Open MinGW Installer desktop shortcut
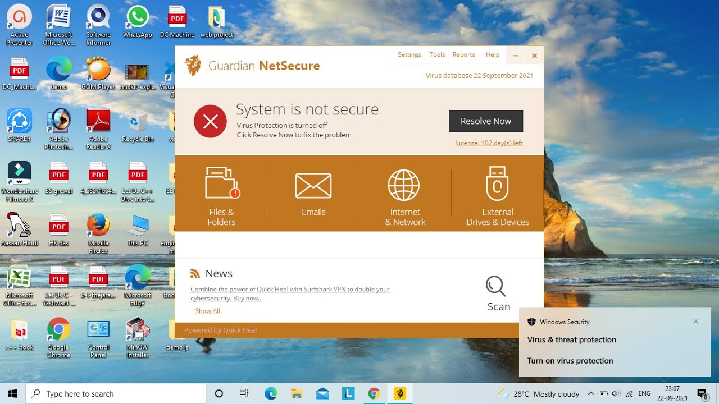 [x=138, y=338]
